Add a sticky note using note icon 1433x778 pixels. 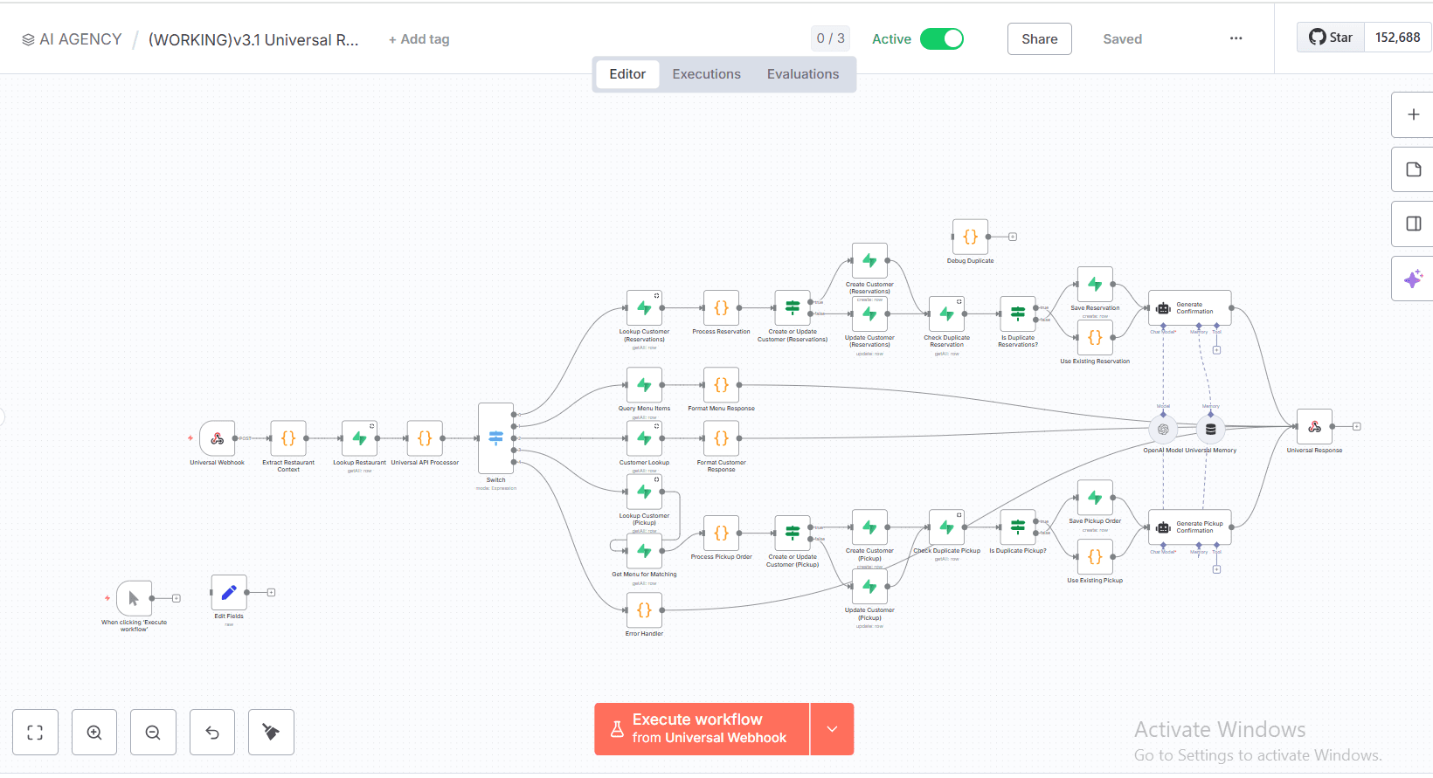tap(1413, 169)
